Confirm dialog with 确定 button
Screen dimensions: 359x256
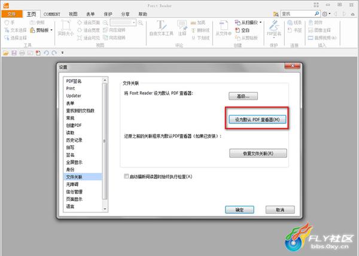tap(239, 209)
